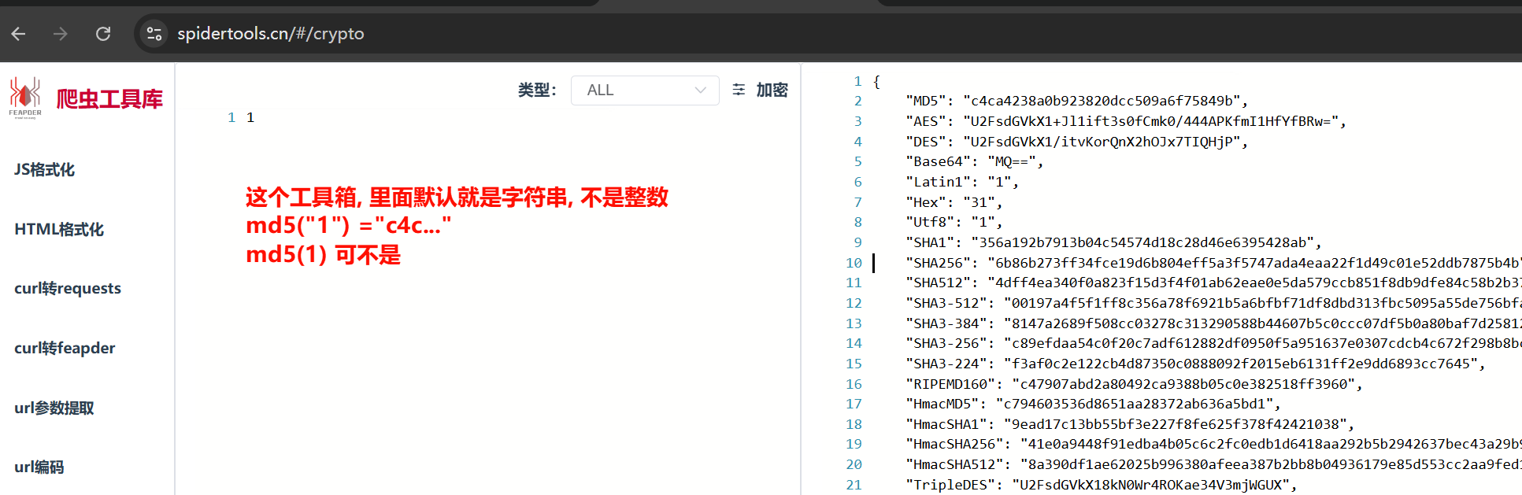This screenshot has height=495, width=1522.
Task: Click the browser back arrow
Action: (x=19, y=34)
